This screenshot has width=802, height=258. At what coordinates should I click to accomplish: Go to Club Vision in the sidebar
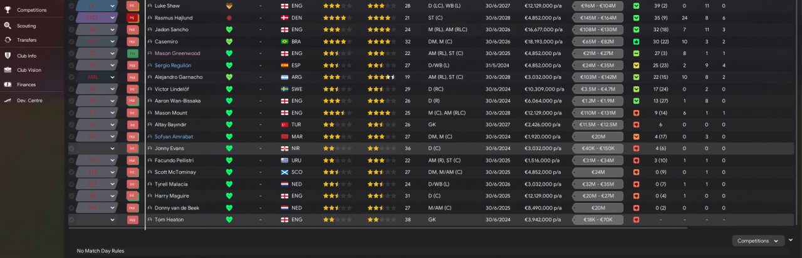[29, 70]
